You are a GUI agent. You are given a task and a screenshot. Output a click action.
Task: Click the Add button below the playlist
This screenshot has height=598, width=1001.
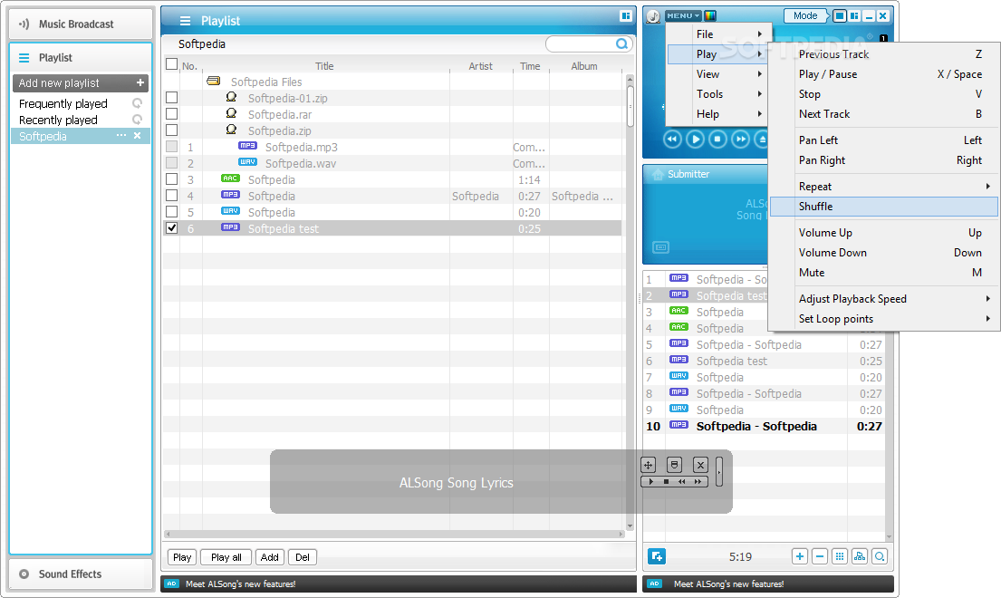click(x=269, y=557)
